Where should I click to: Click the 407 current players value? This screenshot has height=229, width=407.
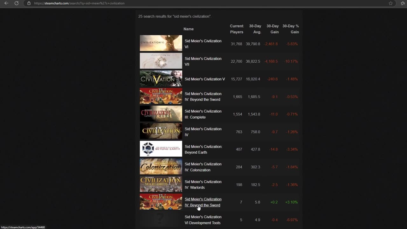(x=239, y=149)
